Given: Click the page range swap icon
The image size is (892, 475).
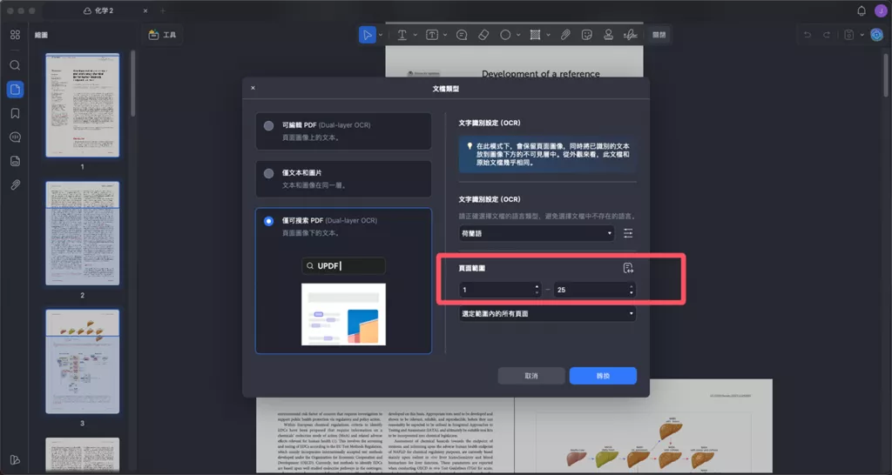Looking at the screenshot, I should click(x=628, y=268).
